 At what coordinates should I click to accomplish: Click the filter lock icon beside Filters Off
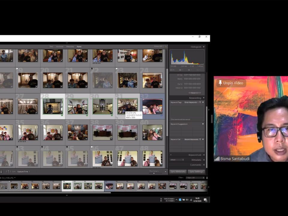point(166,46)
